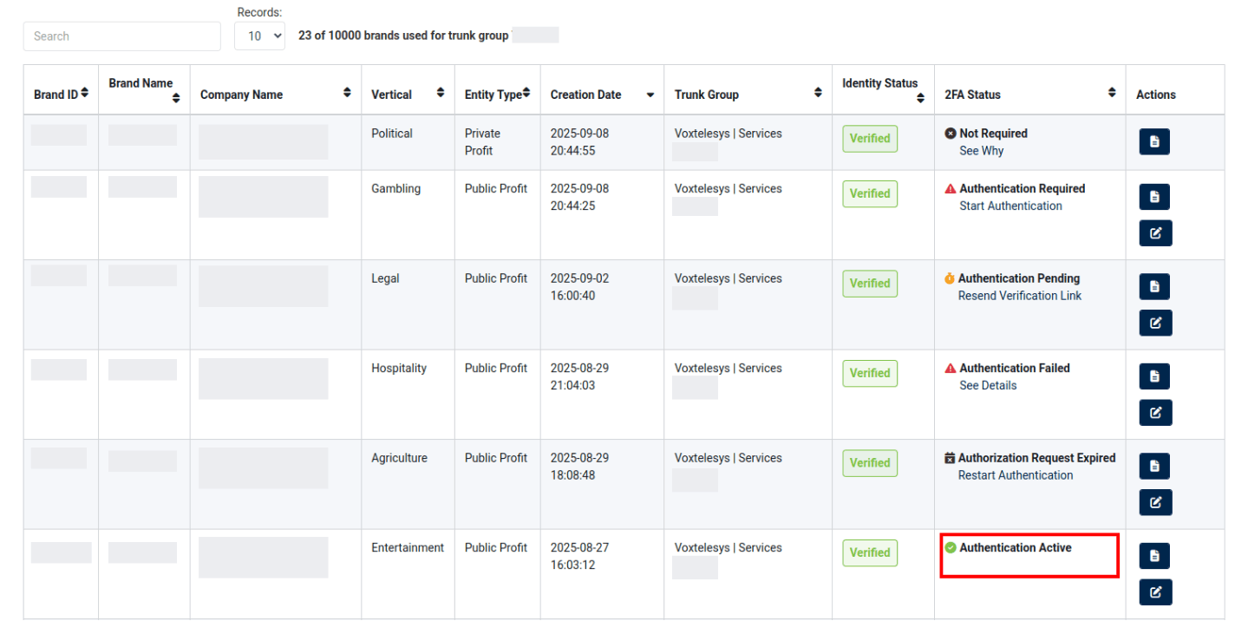The height and width of the screenshot is (621, 1235).
Task: Click See Details under Authentication Failed
Action: tap(988, 386)
